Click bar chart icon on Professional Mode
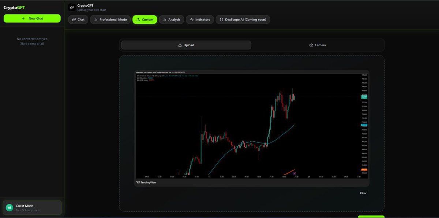Viewport: 439px width, 218px height. pyautogui.click(x=96, y=20)
